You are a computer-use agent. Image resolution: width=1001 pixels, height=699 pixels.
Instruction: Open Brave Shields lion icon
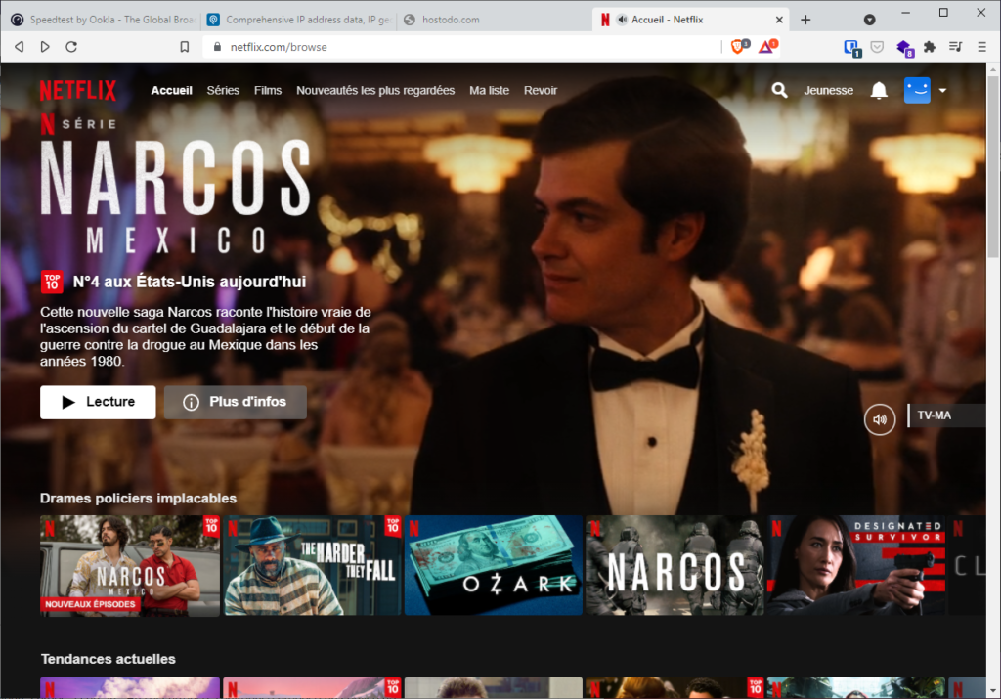click(x=738, y=47)
